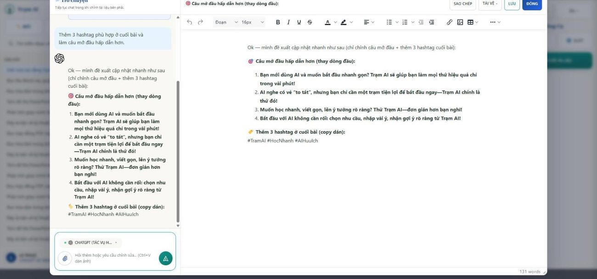
Task: Click editor list item 'Bắt đầu với AI không cần rối'
Action: 360,118
